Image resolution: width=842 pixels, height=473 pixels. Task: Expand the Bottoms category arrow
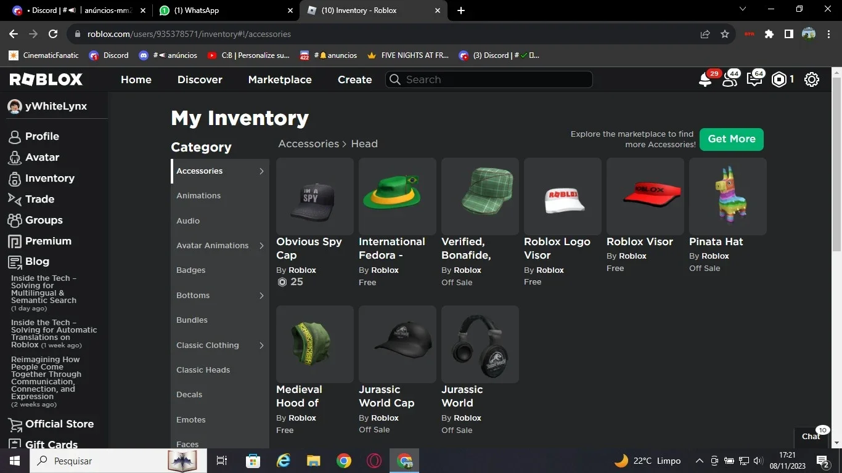click(x=261, y=296)
